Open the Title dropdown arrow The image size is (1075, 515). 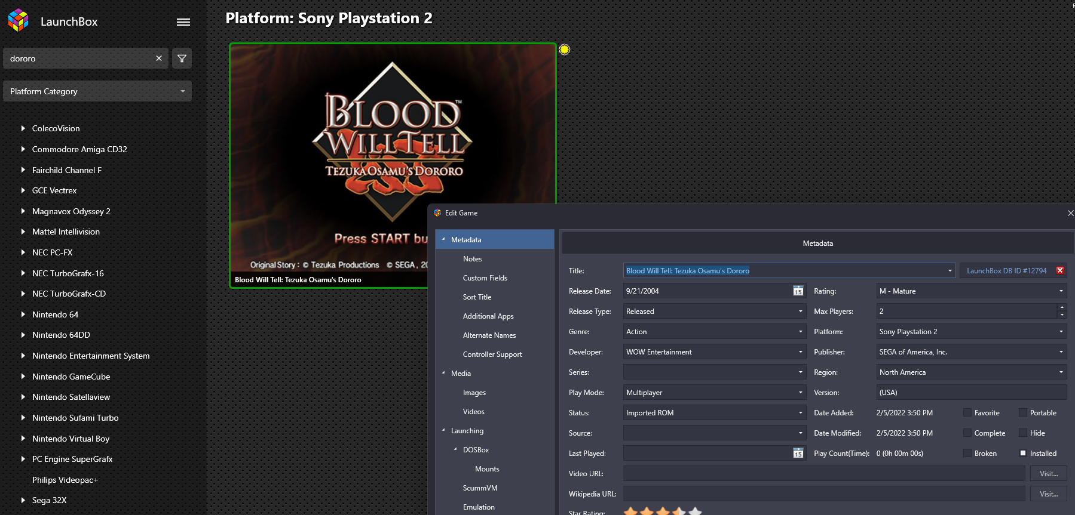click(x=950, y=271)
